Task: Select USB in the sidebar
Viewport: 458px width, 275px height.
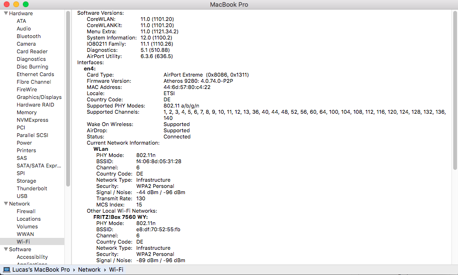Action: [22, 196]
